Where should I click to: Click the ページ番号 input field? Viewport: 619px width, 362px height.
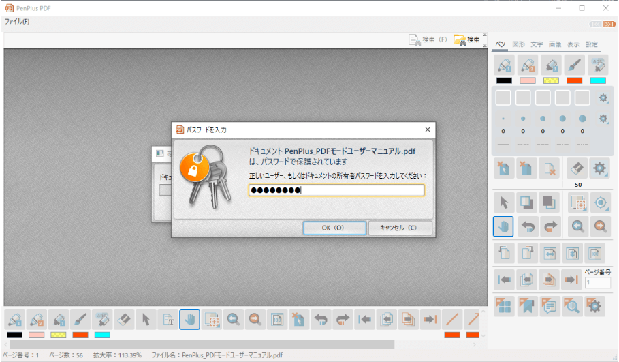click(598, 282)
